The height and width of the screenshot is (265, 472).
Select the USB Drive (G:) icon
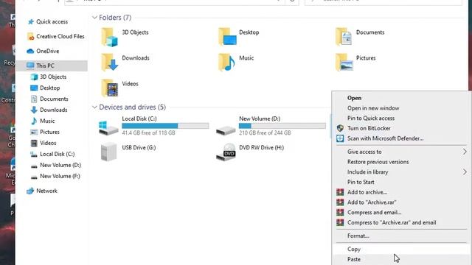pos(108,152)
